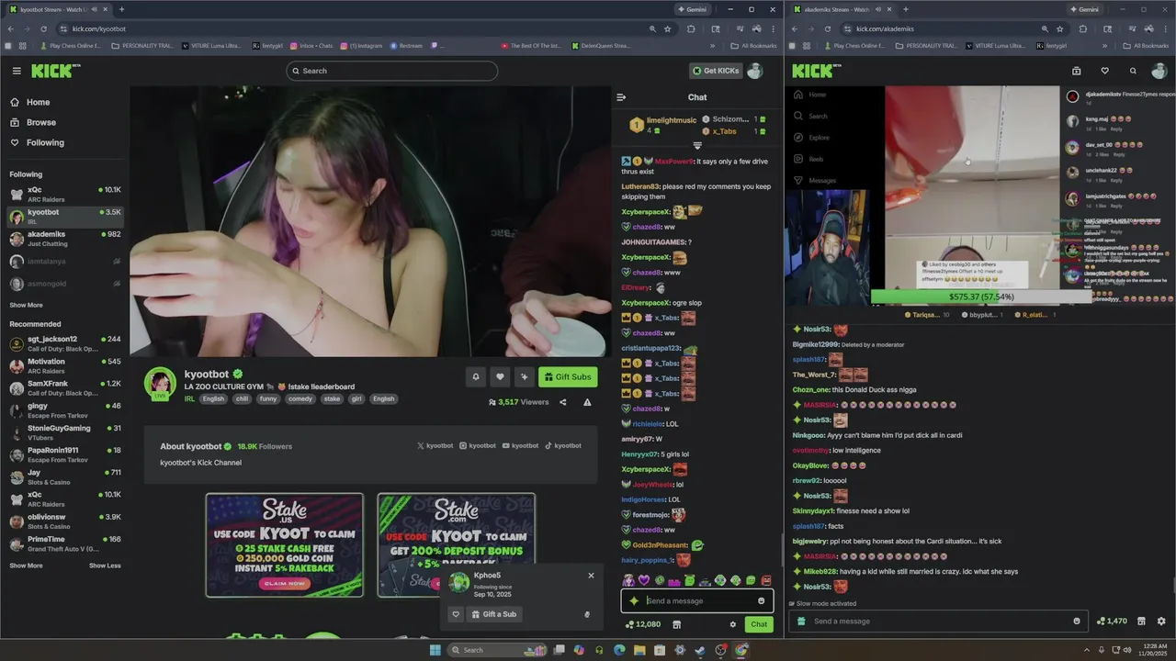Click the search field in kyootbot window

(391, 71)
